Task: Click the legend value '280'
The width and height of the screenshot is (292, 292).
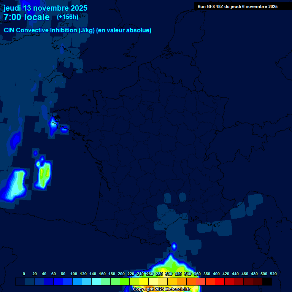Action: point(159,274)
